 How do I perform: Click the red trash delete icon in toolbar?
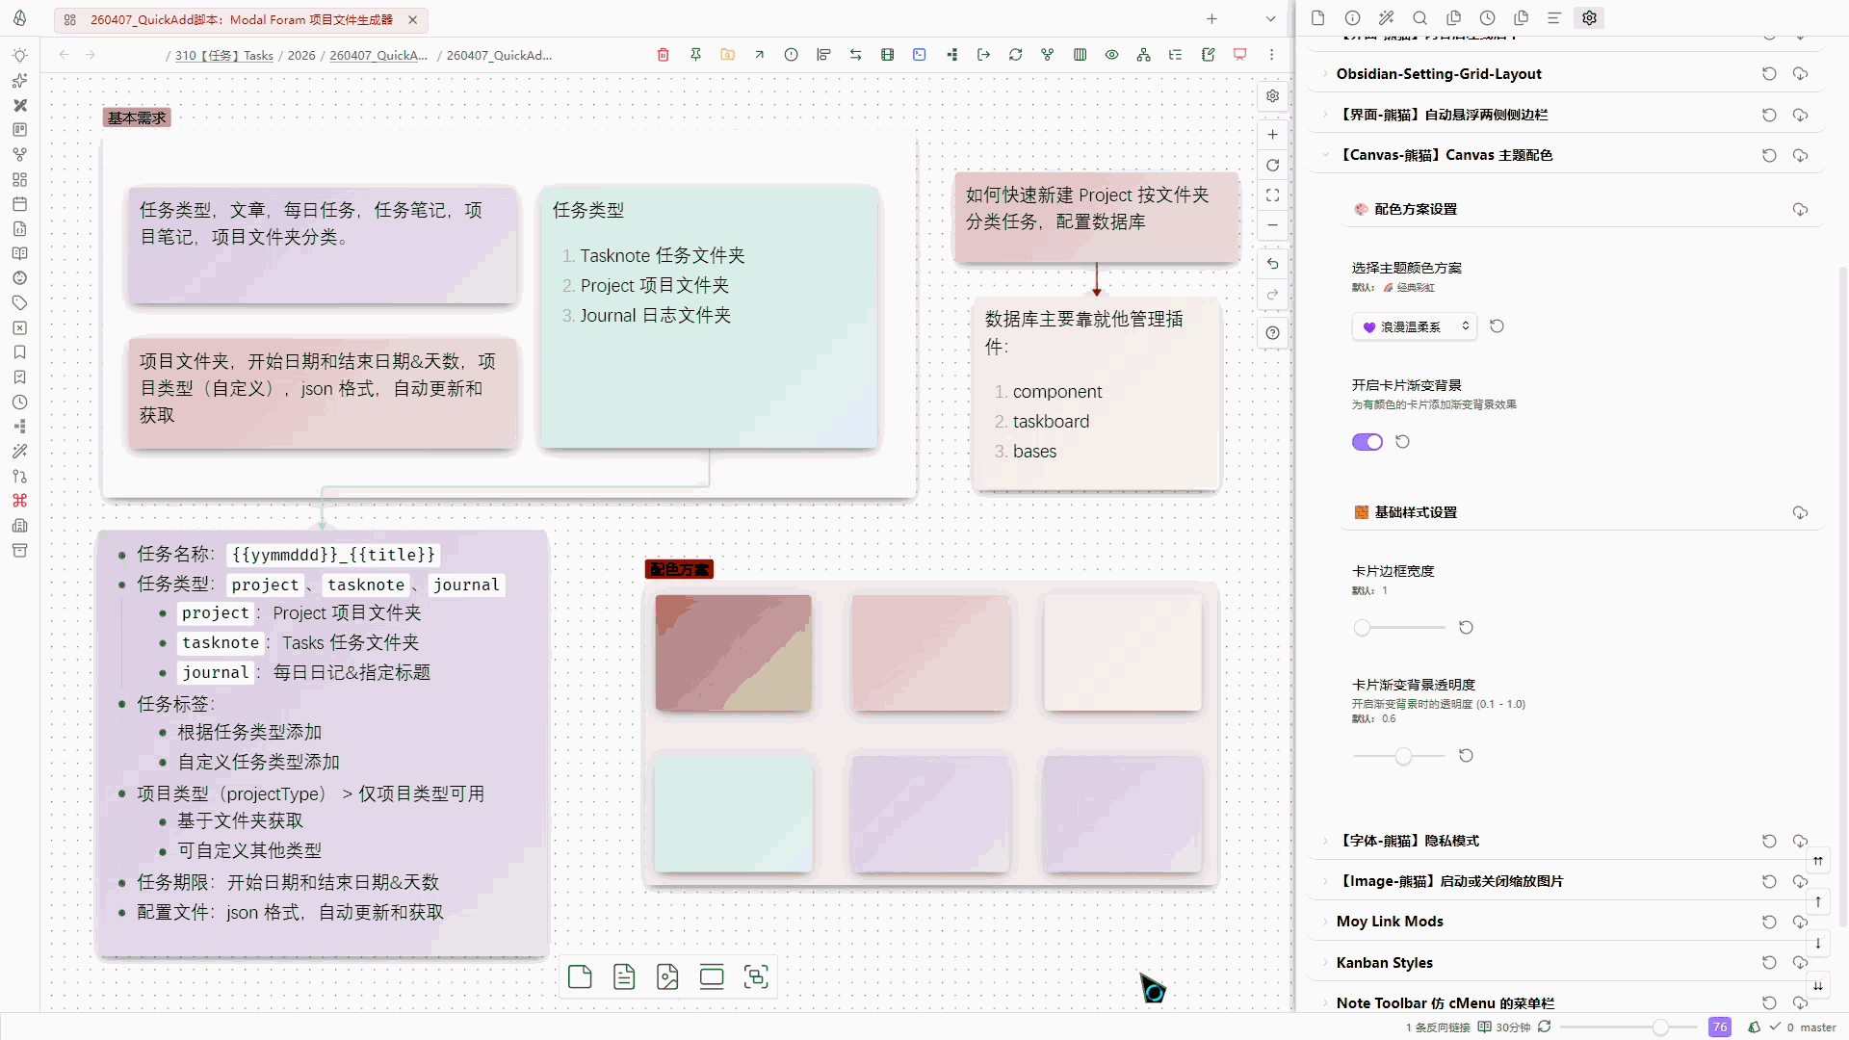pyautogui.click(x=663, y=55)
